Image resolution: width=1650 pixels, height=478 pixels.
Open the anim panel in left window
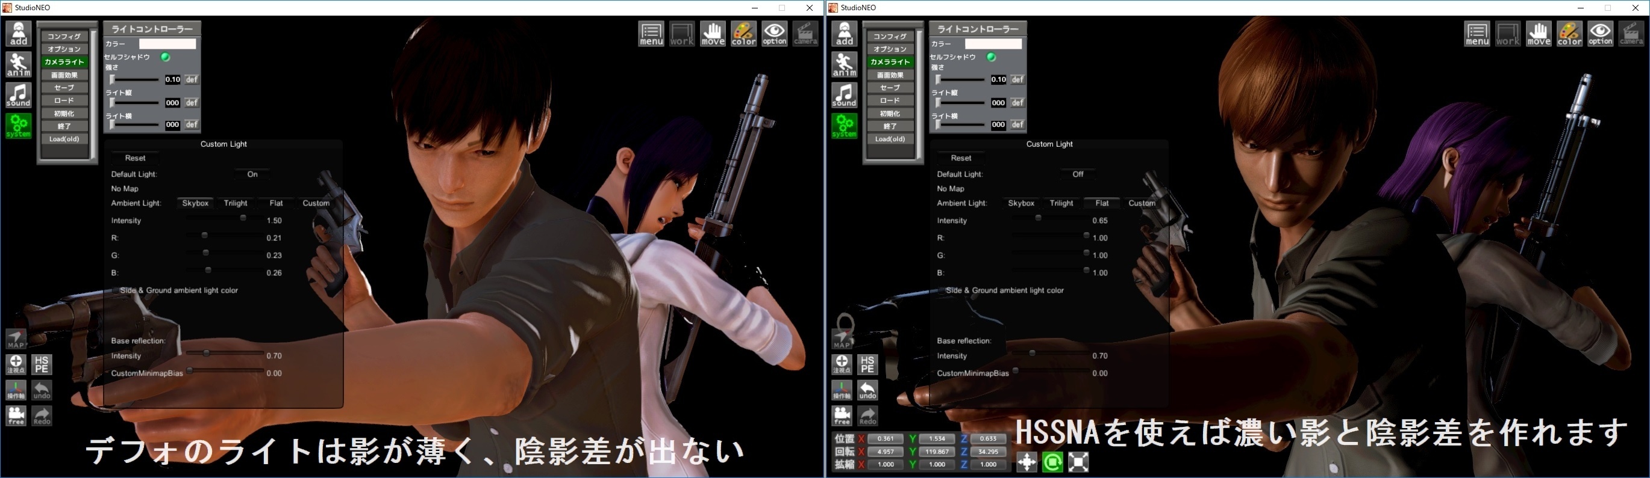coord(19,64)
